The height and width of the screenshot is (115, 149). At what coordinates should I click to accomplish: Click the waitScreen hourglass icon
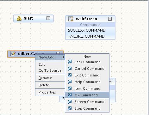tap(71, 19)
